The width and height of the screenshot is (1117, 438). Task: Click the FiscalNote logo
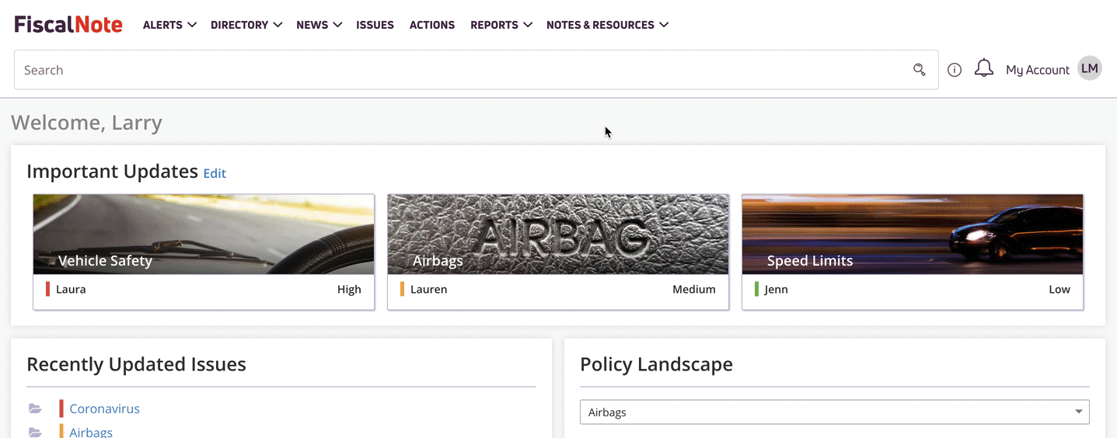[x=68, y=24]
